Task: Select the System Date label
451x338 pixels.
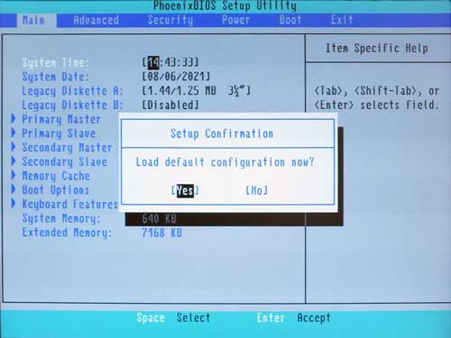Action: (x=56, y=77)
